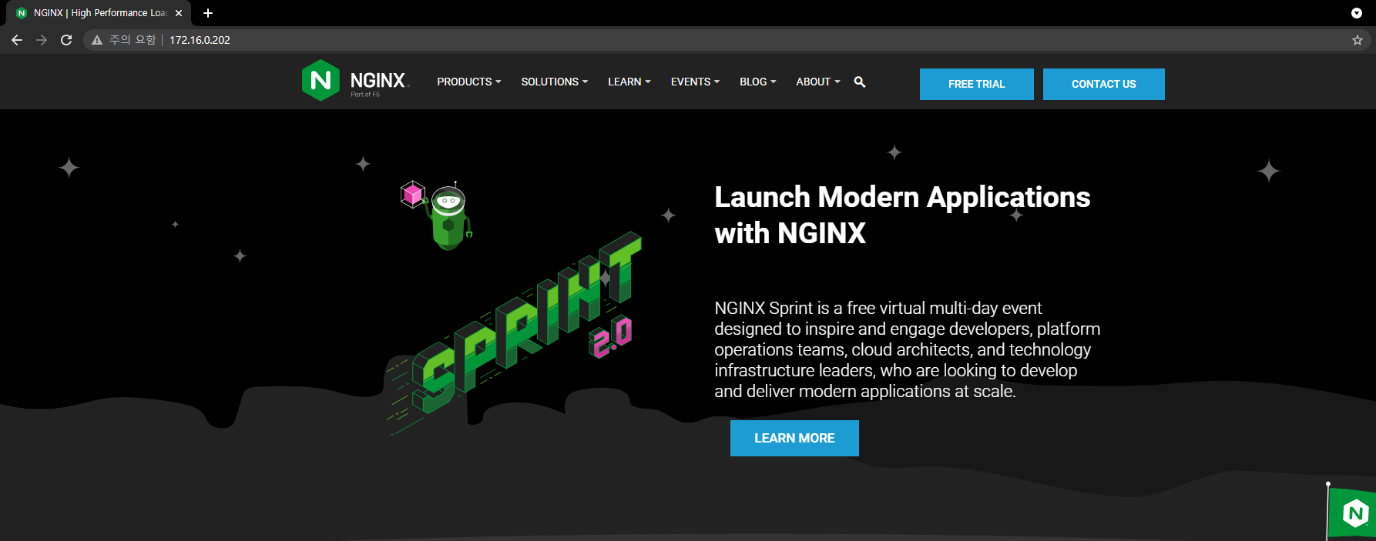Viewport: 1376px width, 541px height.
Task: Open a new tab with the plus icon
Action: pyautogui.click(x=208, y=13)
